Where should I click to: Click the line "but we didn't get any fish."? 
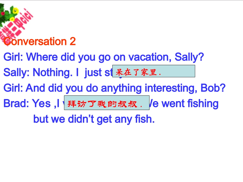94,119
